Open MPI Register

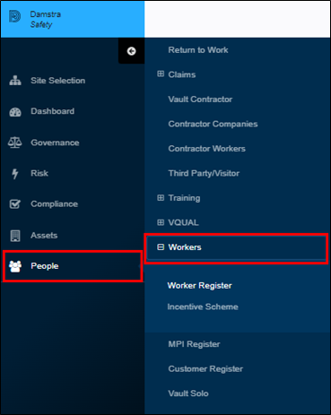coord(194,344)
